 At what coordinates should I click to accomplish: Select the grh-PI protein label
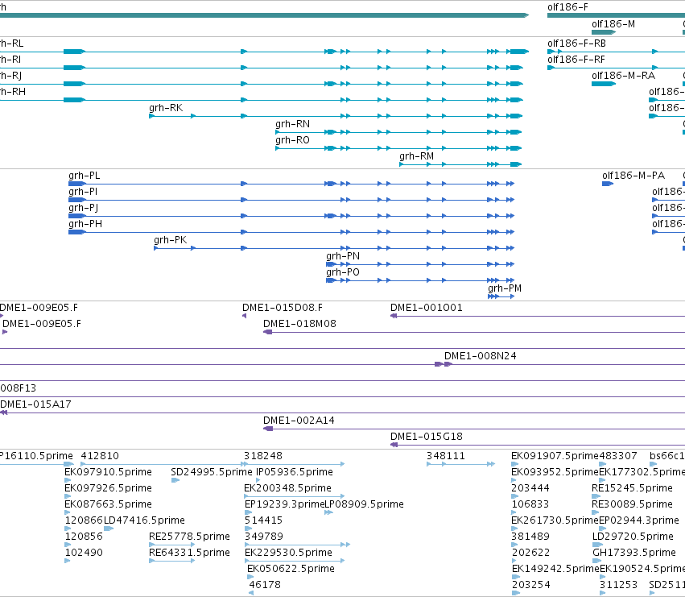click(83, 192)
